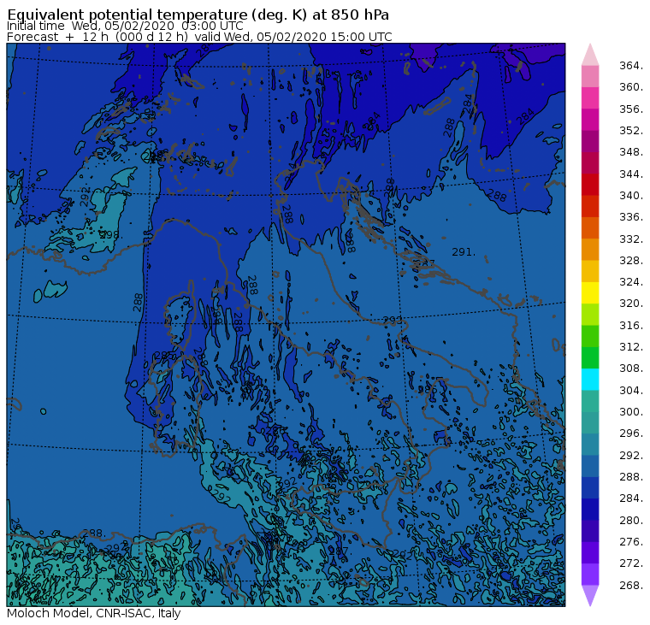Pick the emerald colorbar band between 308 and 312
Viewport: 650px width, 625px height.
point(590,358)
